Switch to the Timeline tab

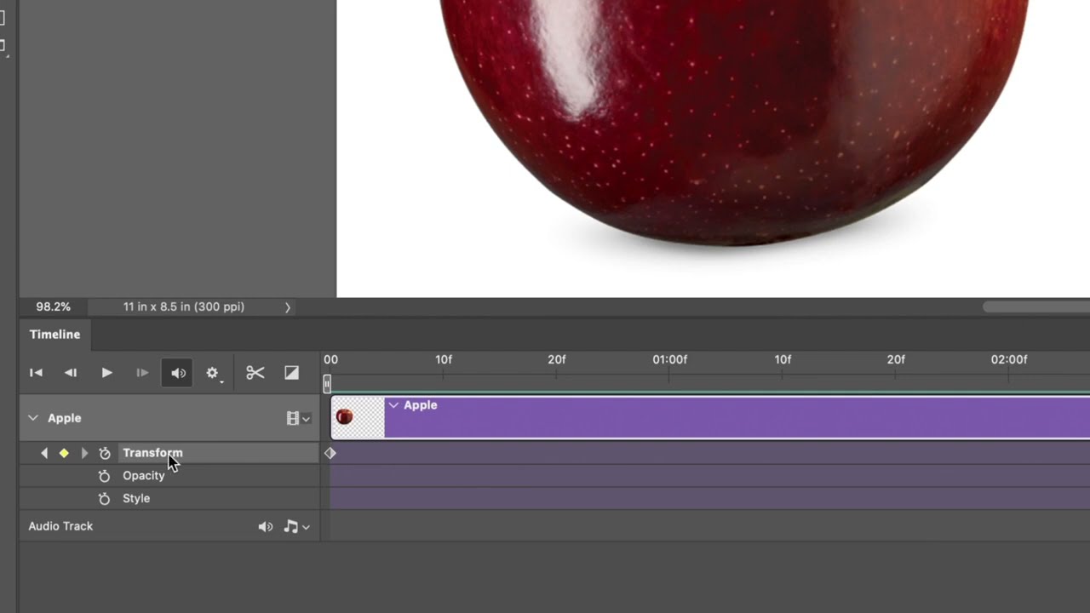pos(54,335)
